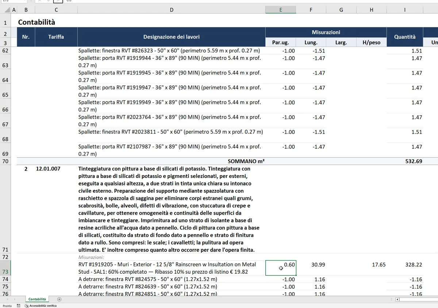Image resolution: width=438 pixels, height=308 pixels.
Task: Select cell E73 showing 0.60
Action: 281,268
